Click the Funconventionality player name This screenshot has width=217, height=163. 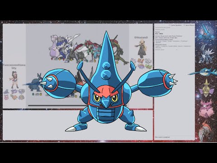(14, 67)
